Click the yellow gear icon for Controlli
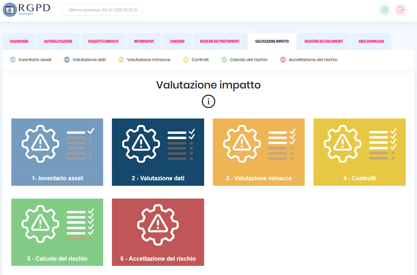 point(185,60)
